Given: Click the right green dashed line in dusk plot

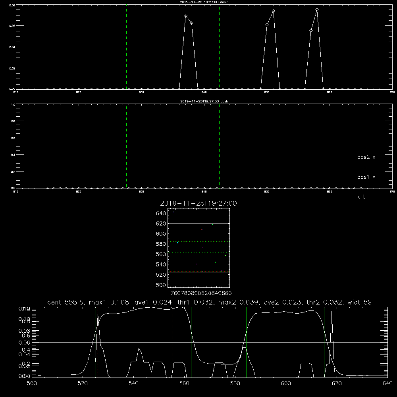Looking at the screenshot, I should point(219,146).
